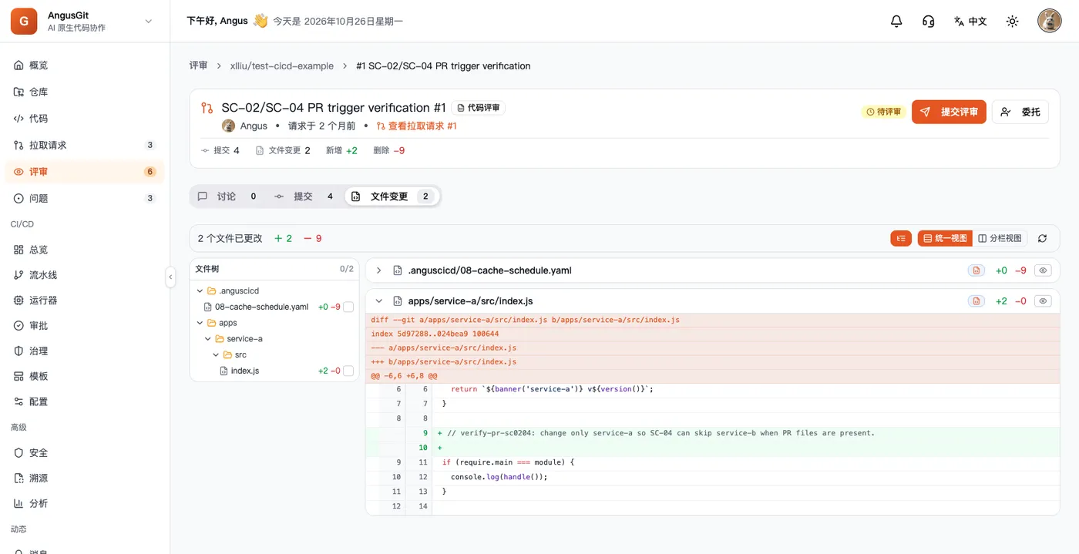Click the 提交 4 stat in the header
The image size is (1079, 554).
(220, 151)
